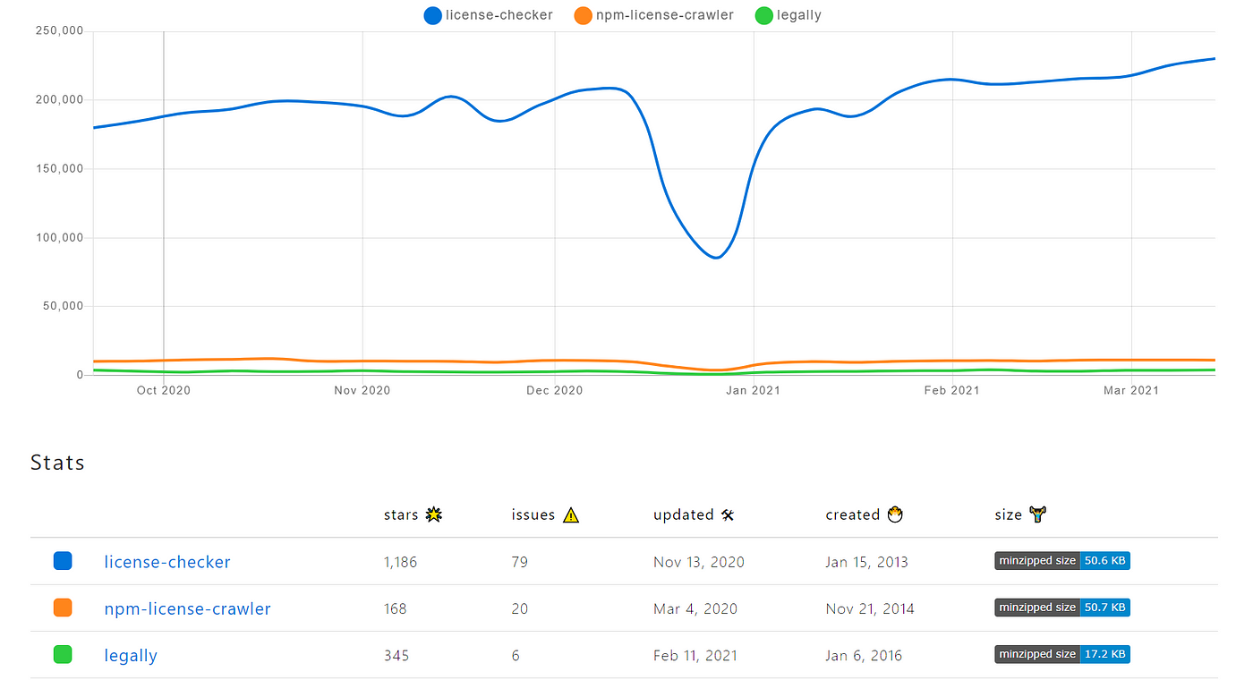Click the 'Stats' section heading
This screenshot has height=680, width=1253.
[57, 463]
